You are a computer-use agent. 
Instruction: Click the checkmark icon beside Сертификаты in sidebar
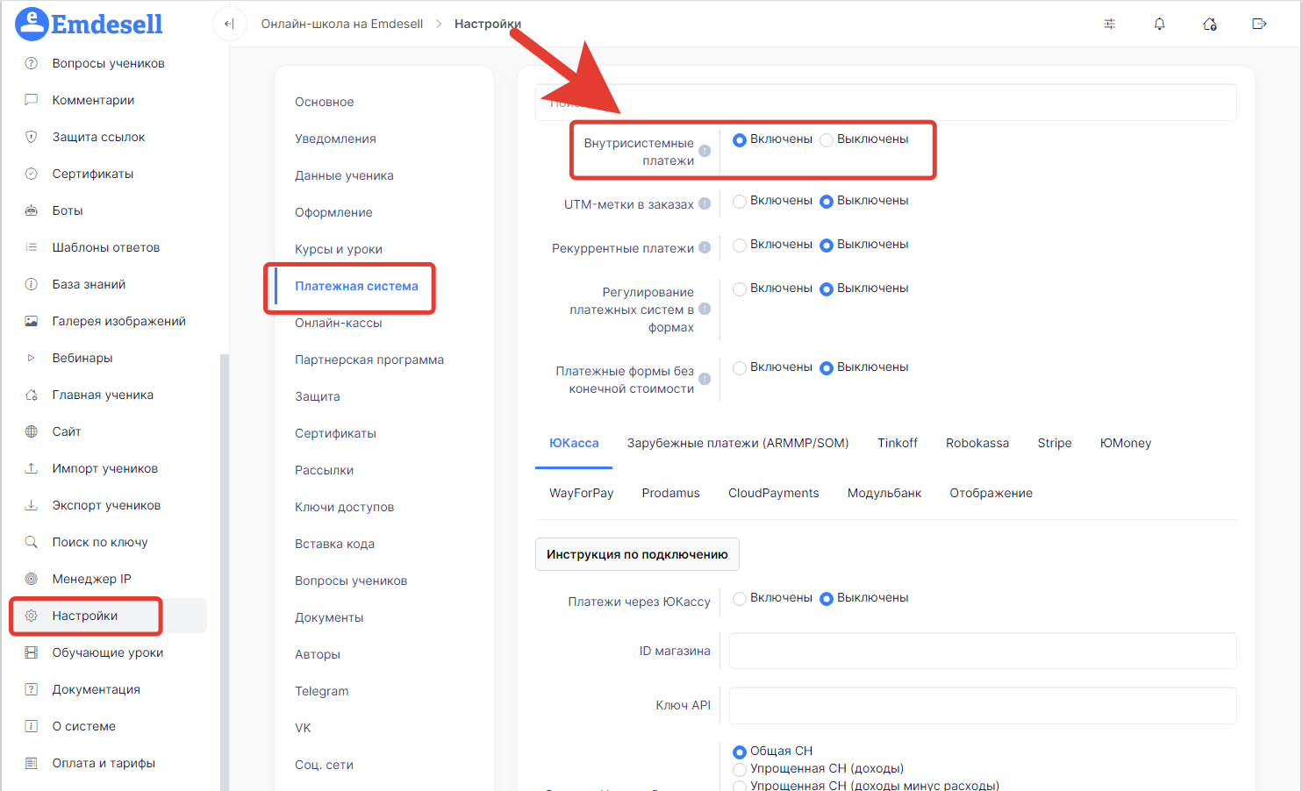(x=32, y=174)
